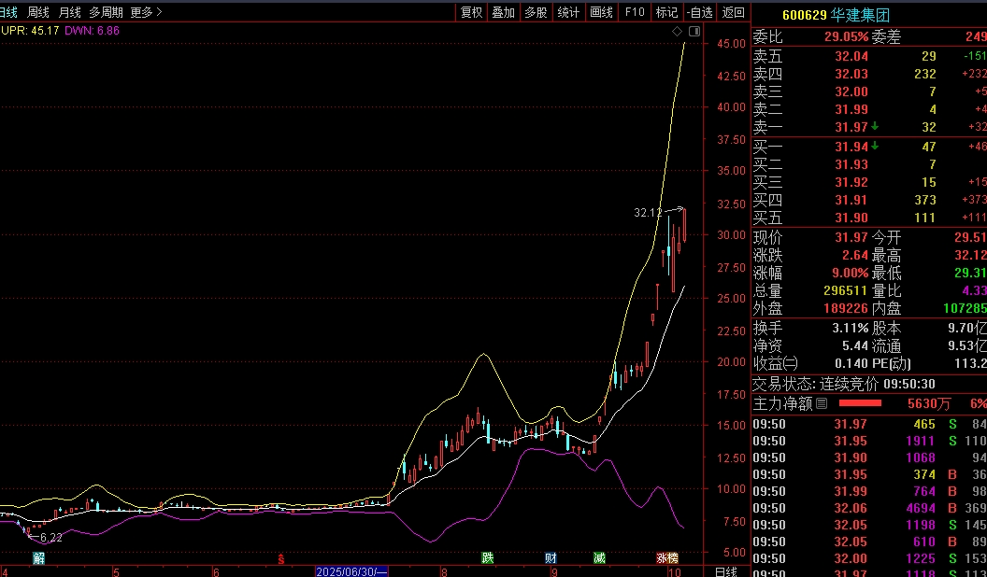Viewport: 987px width, 577px height.
Task: Open 多股 multi-stock view
Action: (536, 12)
